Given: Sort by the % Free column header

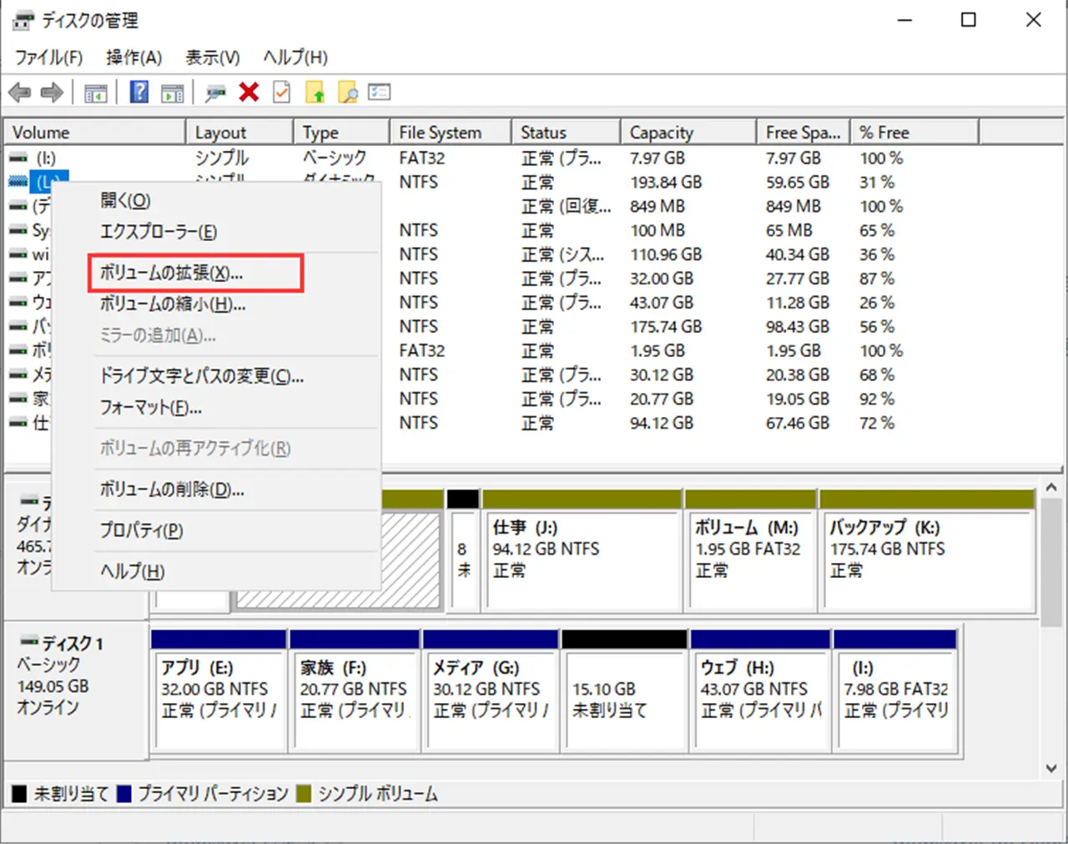Looking at the screenshot, I should tap(914, 133).
